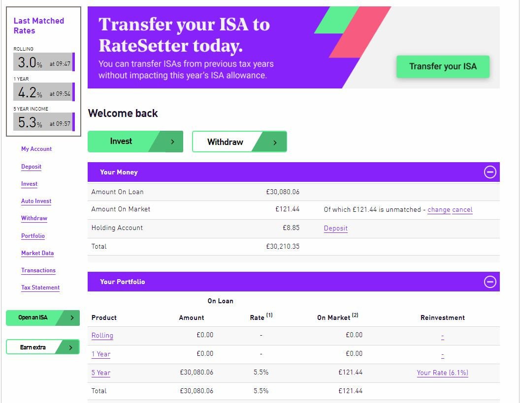Click the Rate column header
Viewport: 520px width, 403px height.
(261, 317)
